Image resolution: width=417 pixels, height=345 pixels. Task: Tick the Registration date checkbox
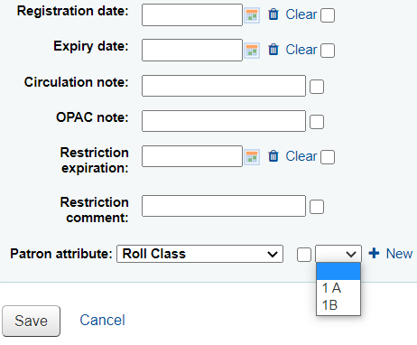(328, 15)
